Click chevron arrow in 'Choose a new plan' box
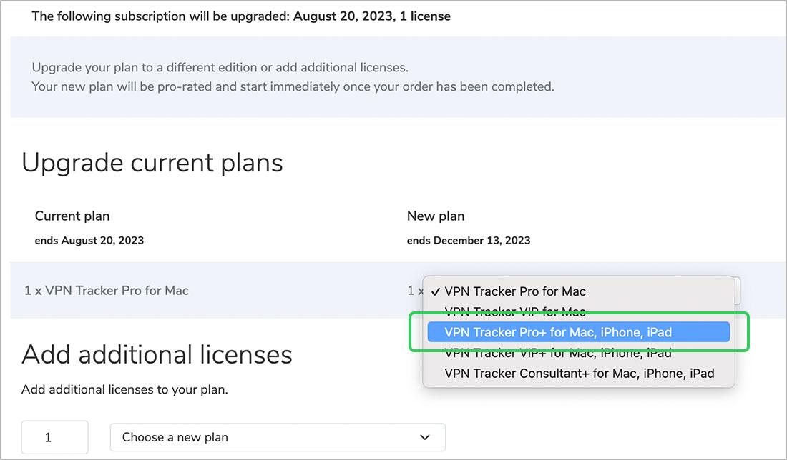Image resolution: width=787 pixels, height=460 pixels. click(425, 437)
